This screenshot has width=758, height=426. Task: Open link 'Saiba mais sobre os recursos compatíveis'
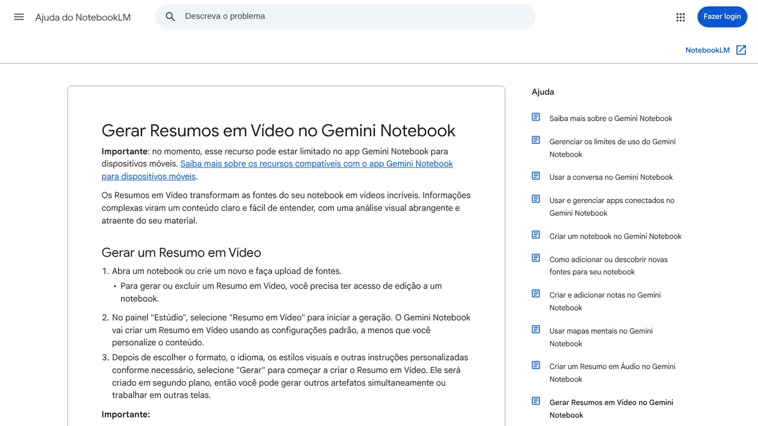point(277,170)
